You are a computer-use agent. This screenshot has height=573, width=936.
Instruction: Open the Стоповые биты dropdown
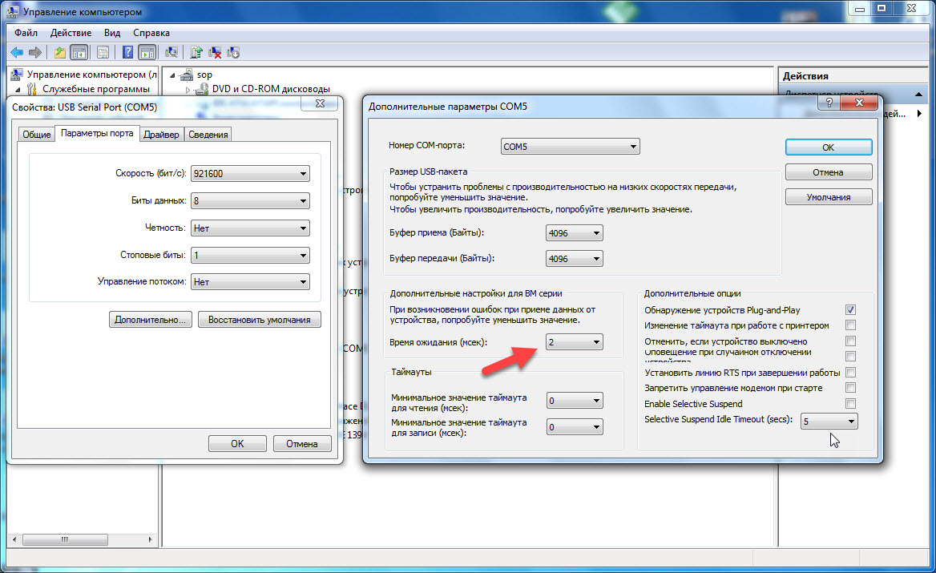250,256
